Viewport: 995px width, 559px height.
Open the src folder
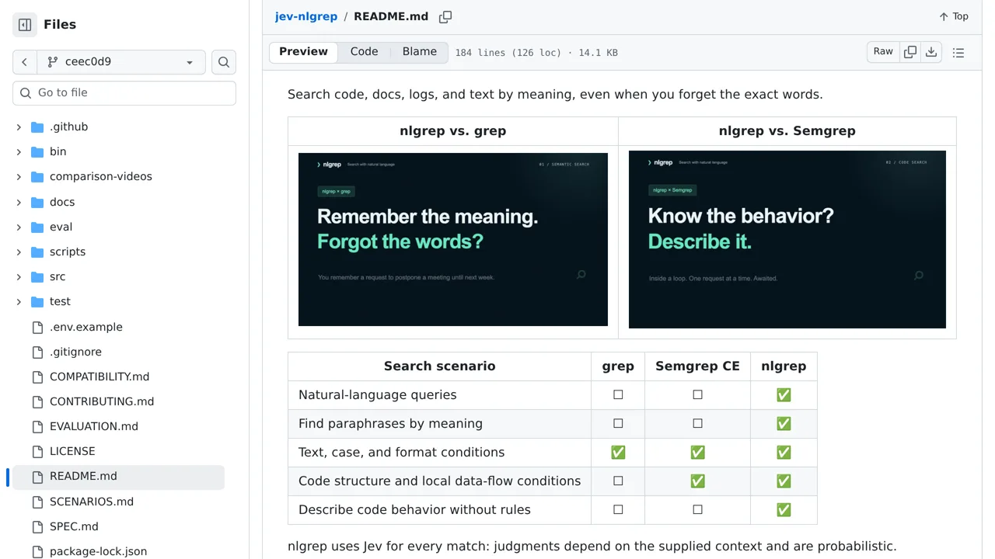58,277
